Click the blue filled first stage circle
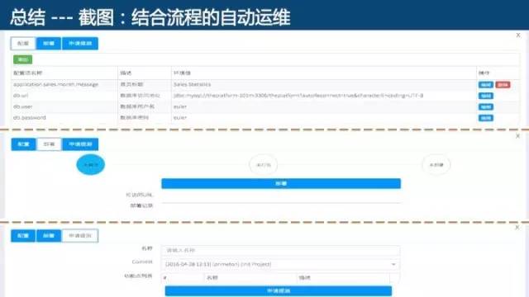 pyautogui.click(x=90, y=165)
